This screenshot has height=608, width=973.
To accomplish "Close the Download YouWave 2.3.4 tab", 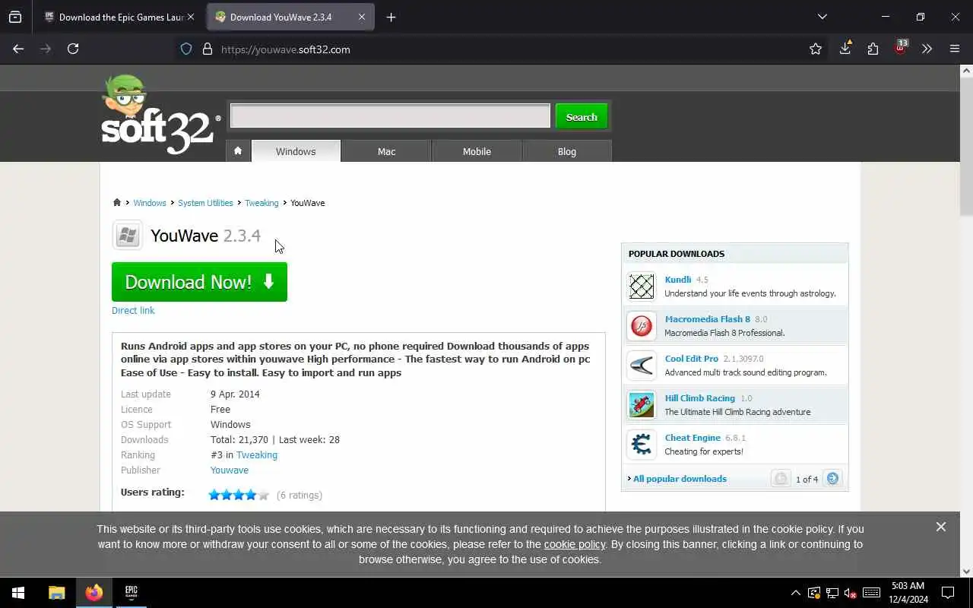I will click(x=362, y=17).
